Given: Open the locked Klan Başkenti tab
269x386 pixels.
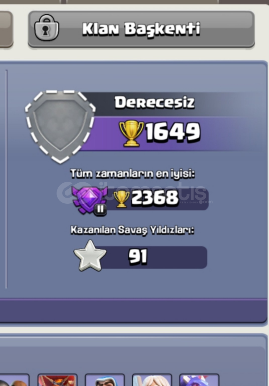Looking at the screenshot, I should 141,29.
